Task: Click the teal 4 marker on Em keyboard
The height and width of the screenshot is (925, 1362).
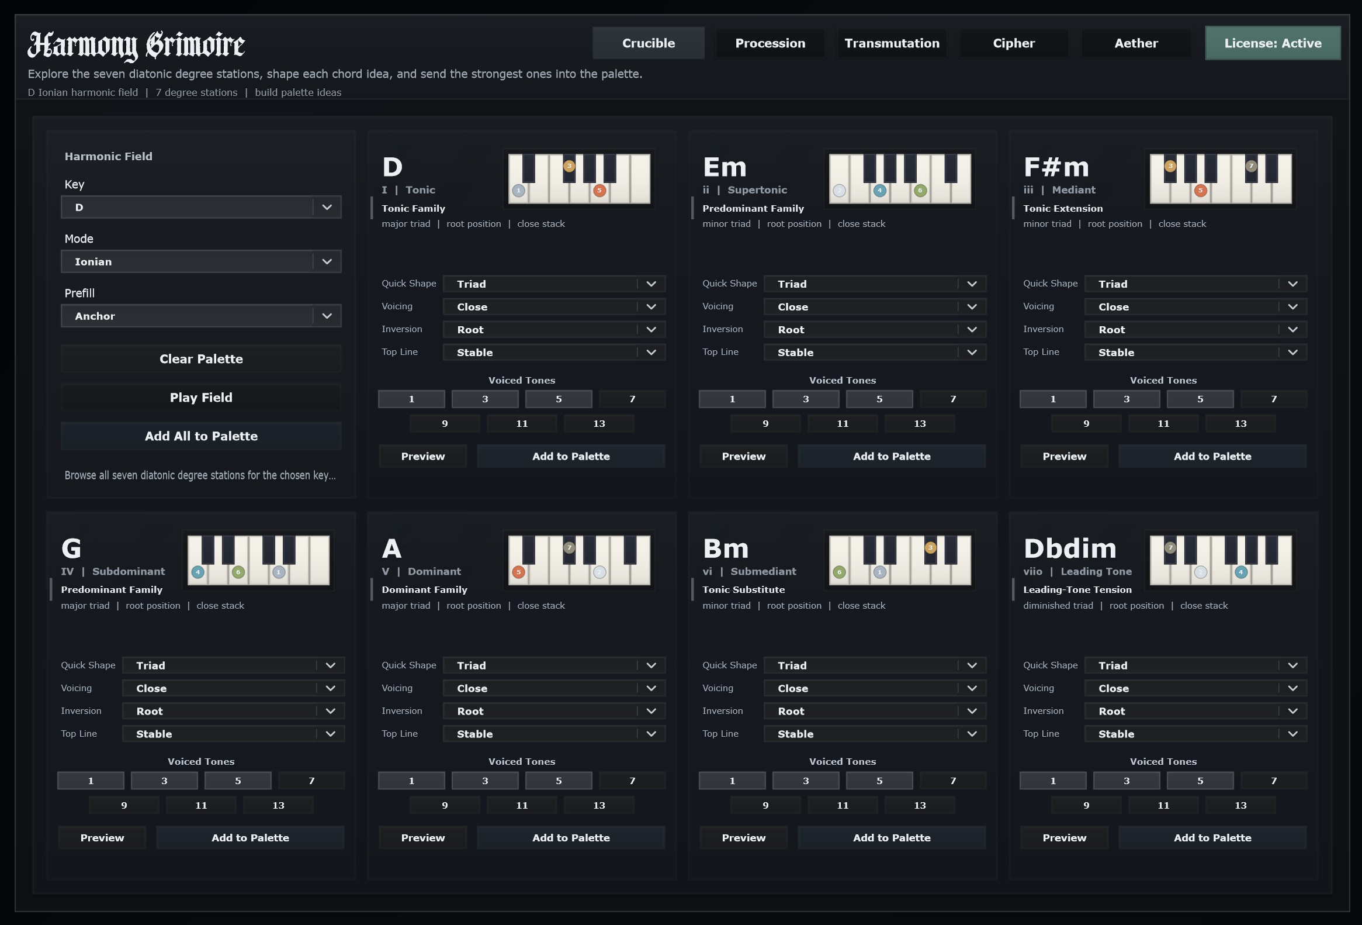Action: (x=879, y=190)
